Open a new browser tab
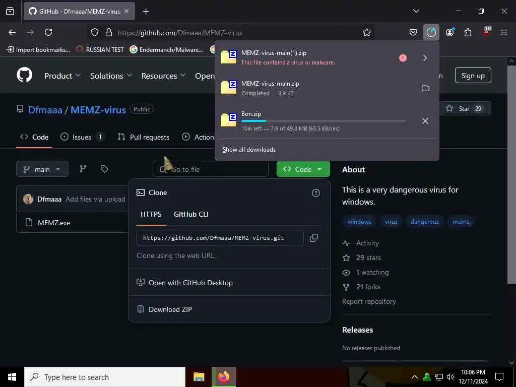516x387 pixels. (146, 12)
